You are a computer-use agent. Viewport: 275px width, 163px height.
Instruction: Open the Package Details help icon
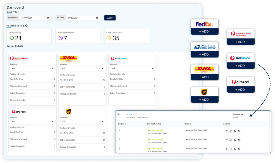point(26,26)
